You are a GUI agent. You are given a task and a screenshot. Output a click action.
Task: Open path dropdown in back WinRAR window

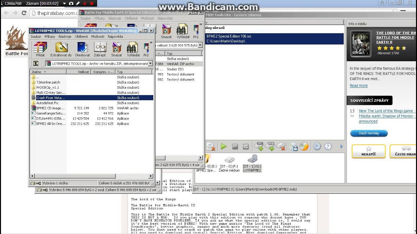pos(200,45)
